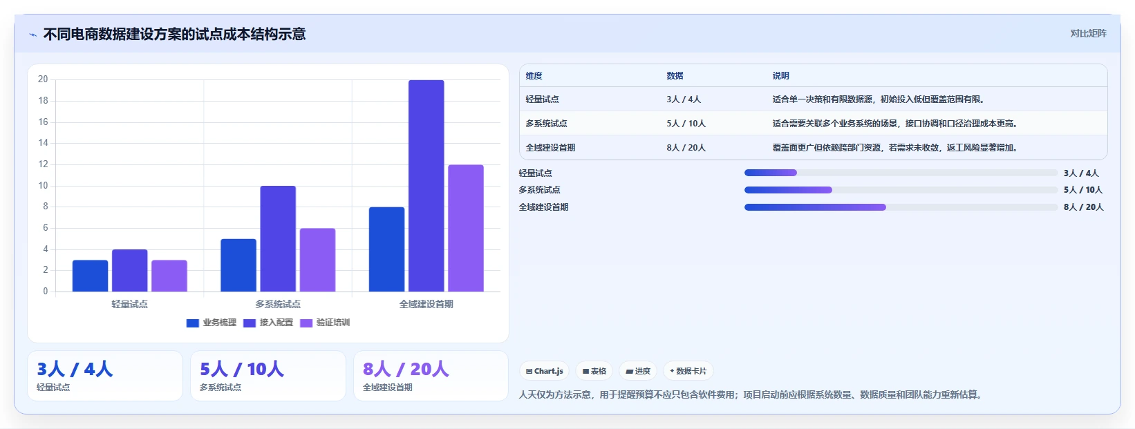The height and width of the screenshot is (429, 1135).
Task: Select the 验证培训 bar for 全域建设首期
Action: (466, 228)
